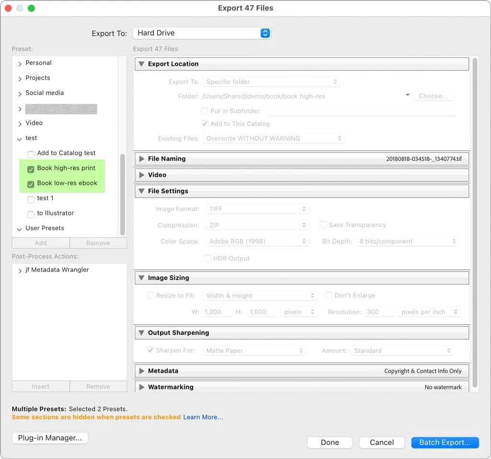Expand the File Naming section
The image size is (491, 459).
click(141, 159)
